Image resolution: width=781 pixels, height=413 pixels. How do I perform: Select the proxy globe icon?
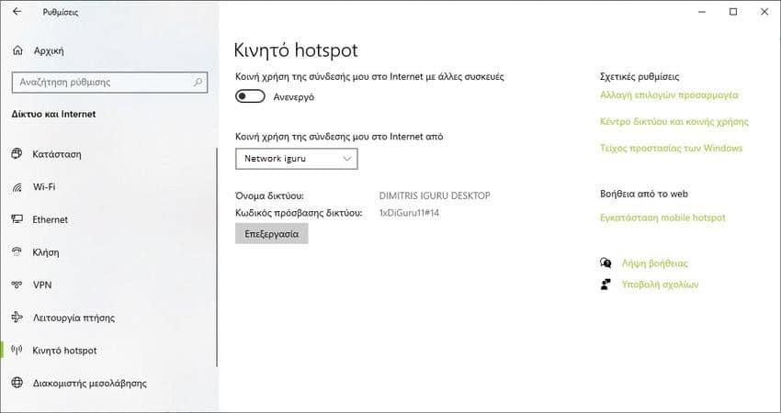[17, 383]
